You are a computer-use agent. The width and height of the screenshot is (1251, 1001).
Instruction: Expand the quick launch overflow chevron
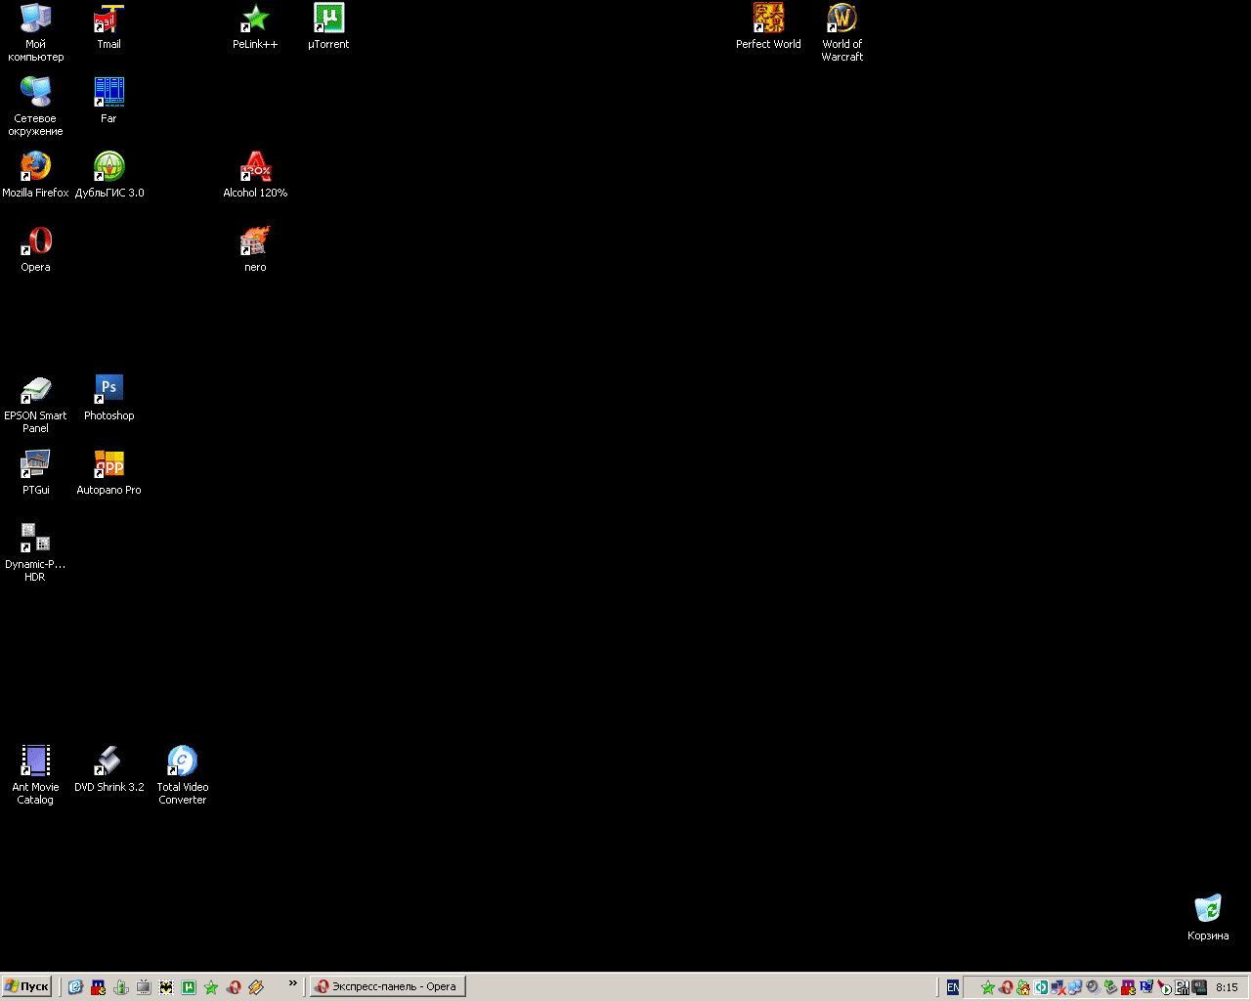click(x=292, y=983)
